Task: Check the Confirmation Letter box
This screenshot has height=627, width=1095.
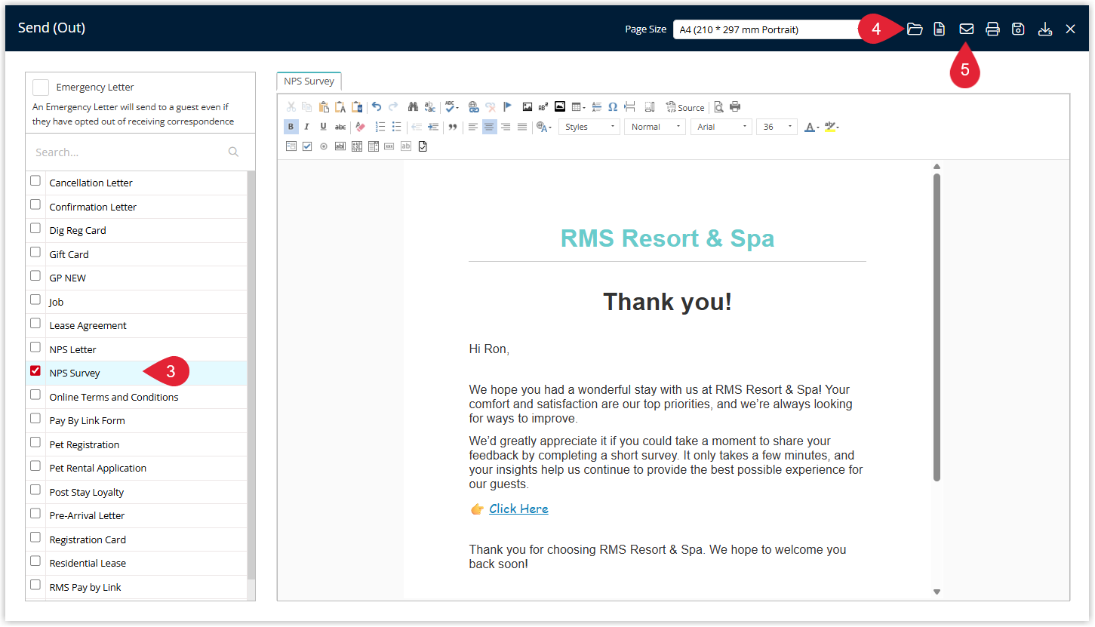Action: tap(35, 204)
